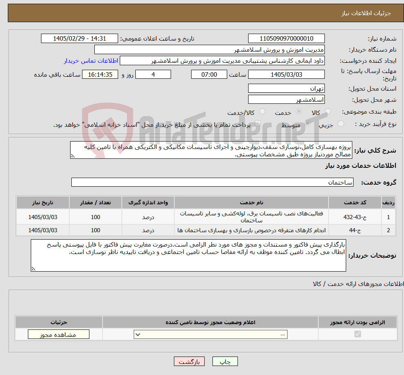This screenshot has width=404, height=375.
Task: Click the مشاهده مجوز button
Action: (x=59, y=334)
